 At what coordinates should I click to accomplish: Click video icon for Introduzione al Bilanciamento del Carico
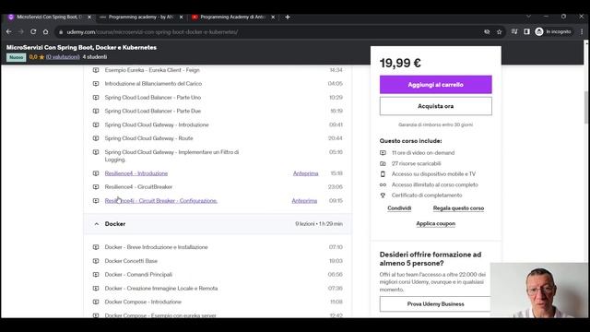(x=96, y=84)
